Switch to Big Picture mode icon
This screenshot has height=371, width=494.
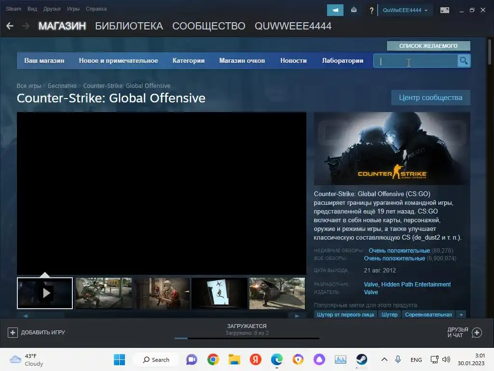tap(444, 10)
